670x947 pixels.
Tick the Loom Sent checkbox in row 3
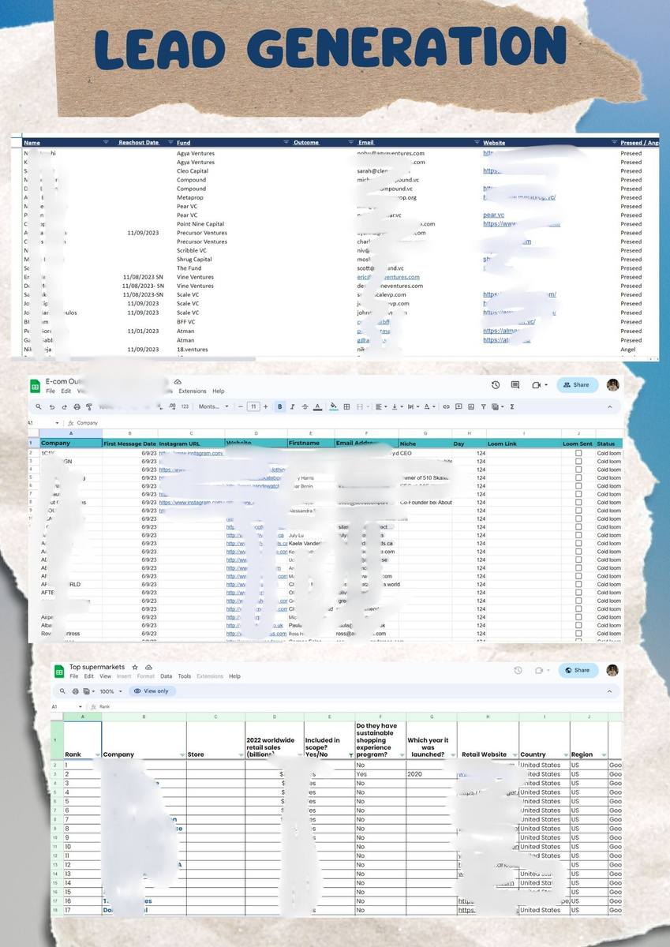[x=578, y=461]
